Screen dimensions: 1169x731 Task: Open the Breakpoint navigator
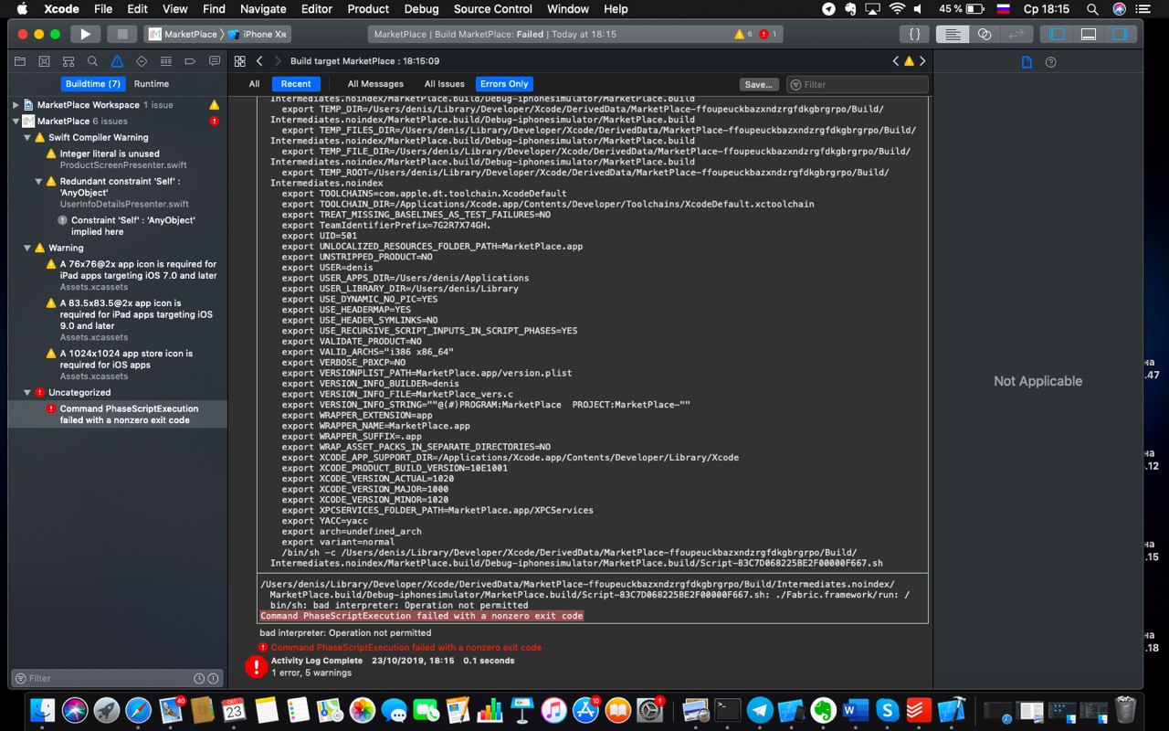190,61
